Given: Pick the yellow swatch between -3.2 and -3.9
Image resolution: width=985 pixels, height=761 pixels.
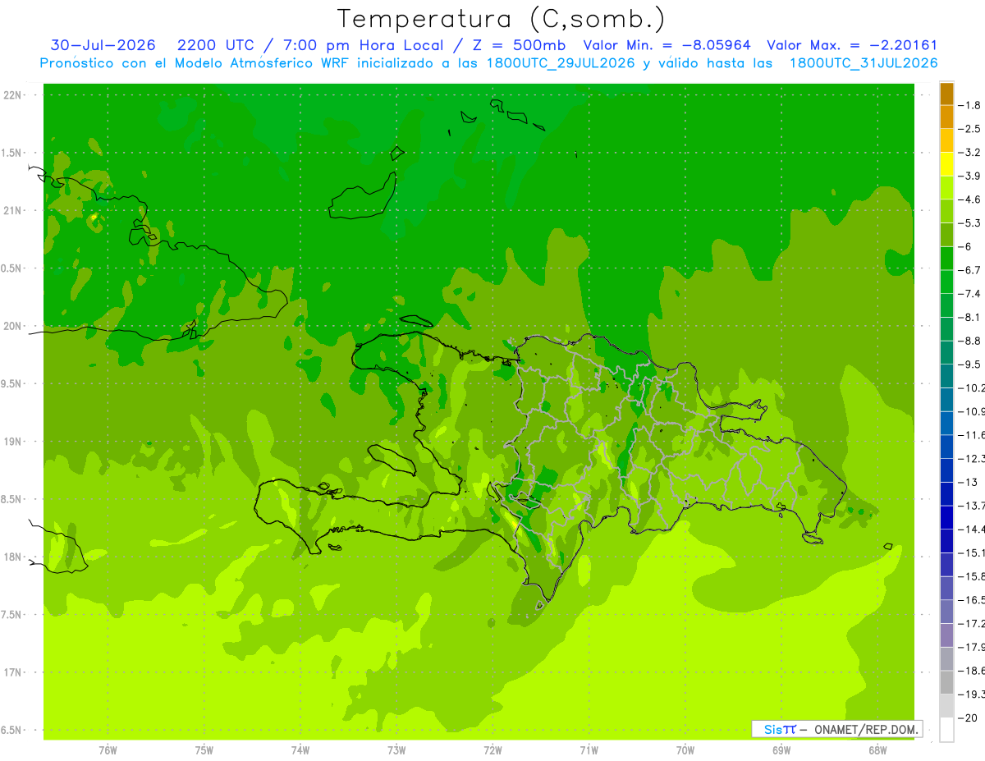Looking at the screenshot, I should [946, 164].
